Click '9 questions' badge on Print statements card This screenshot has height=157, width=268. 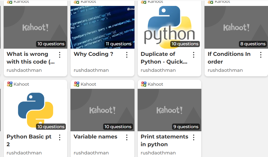186,127
